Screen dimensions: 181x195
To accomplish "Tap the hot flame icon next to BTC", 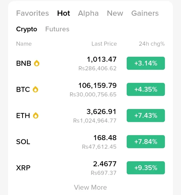I will [35, 89].
